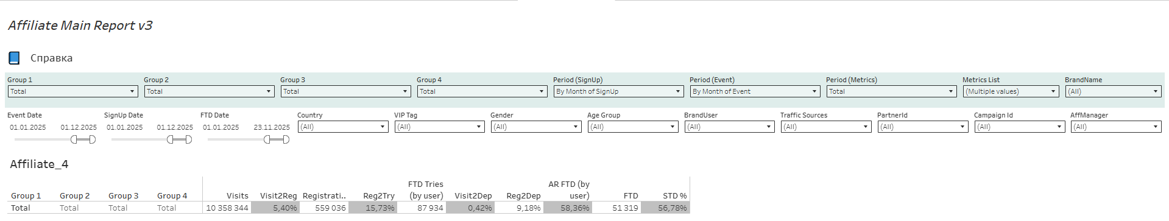The image size is (1169, 221).
Task: Click the SignUp Date range slider
Action: coord(152,139)
